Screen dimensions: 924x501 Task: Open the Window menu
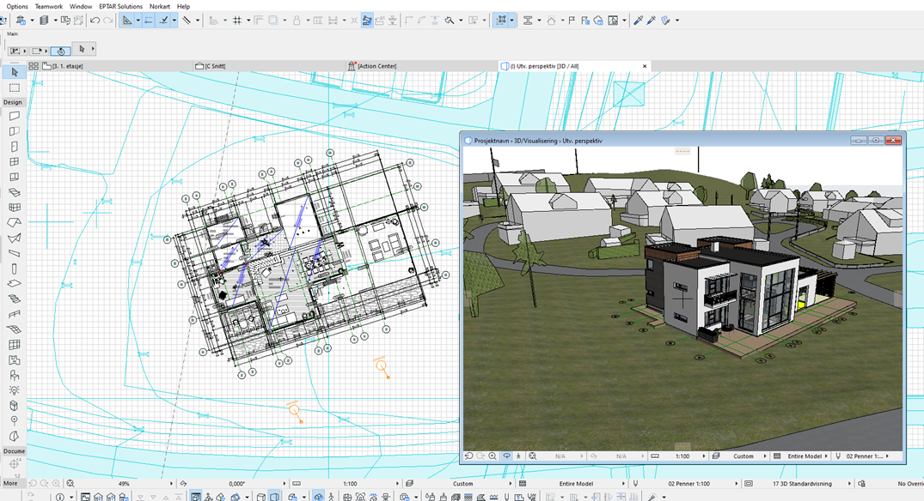[81, 7]
